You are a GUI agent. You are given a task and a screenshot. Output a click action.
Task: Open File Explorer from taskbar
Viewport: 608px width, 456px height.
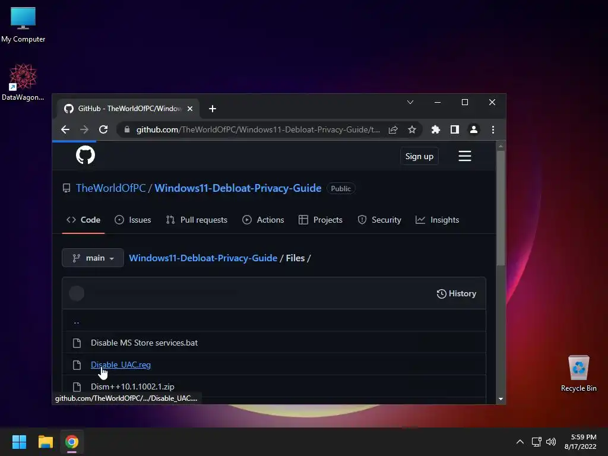pos(45,442)
